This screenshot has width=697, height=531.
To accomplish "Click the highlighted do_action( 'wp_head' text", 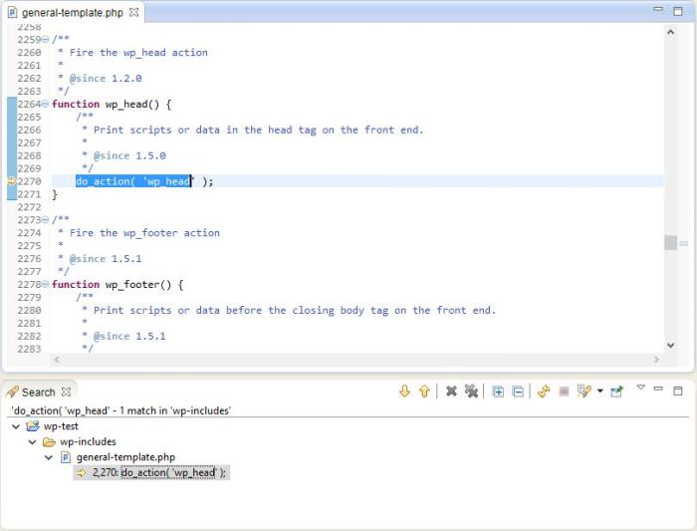I will pos(133,181).
